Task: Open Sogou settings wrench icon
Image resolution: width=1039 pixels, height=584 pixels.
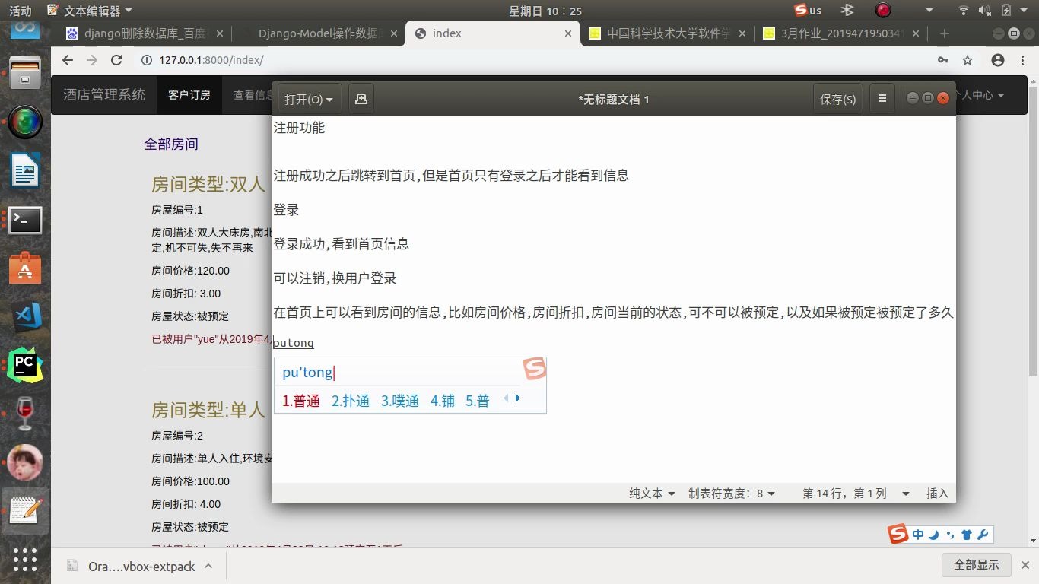Action: coord(981,535)
